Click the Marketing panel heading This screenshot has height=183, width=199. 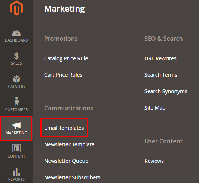click(64, 9)
